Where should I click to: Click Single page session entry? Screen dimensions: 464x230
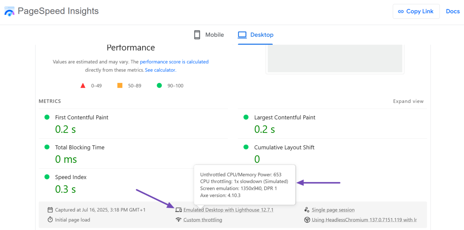[x=333, y=210]
